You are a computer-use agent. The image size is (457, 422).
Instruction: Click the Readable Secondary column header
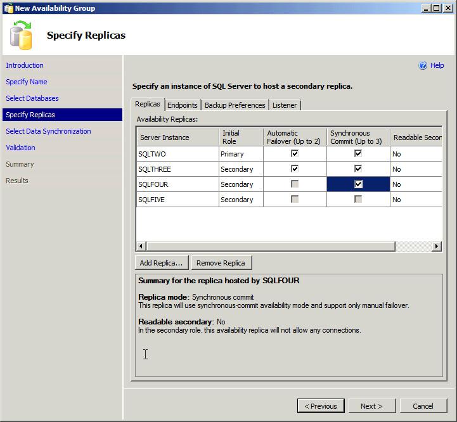pos(416,137)
